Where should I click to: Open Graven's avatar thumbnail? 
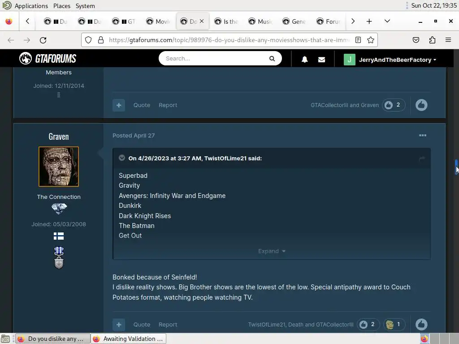click(59, 167)
